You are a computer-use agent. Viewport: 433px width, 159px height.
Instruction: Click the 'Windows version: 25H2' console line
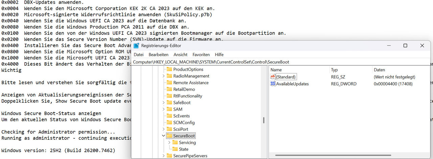[58, 150]
